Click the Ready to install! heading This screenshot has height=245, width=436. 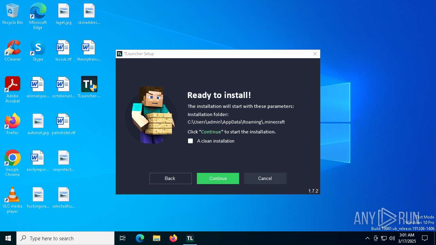coord(219,95)
